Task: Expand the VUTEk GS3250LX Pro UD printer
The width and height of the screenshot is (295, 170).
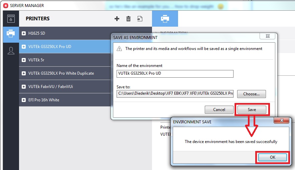Action: click(23, 47)
